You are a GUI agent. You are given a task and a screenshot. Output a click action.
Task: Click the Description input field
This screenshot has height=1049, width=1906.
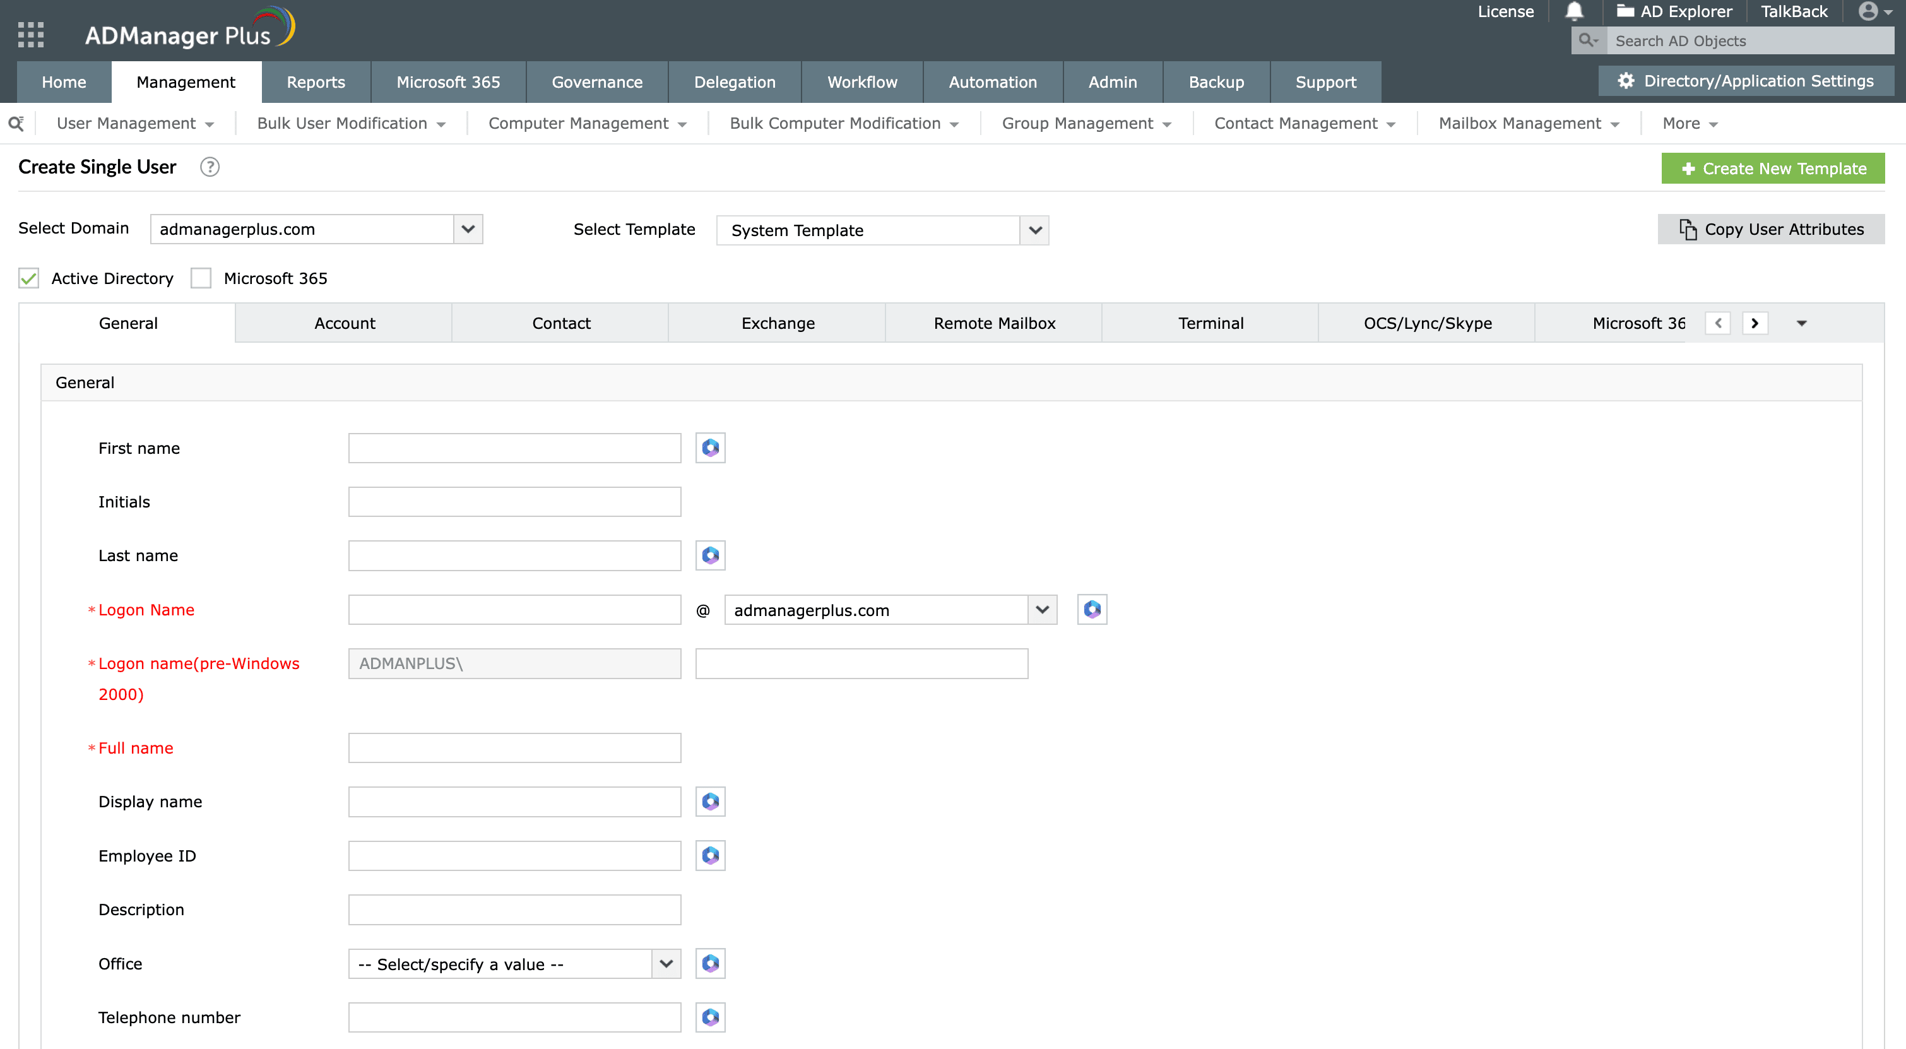coord(515,910)
